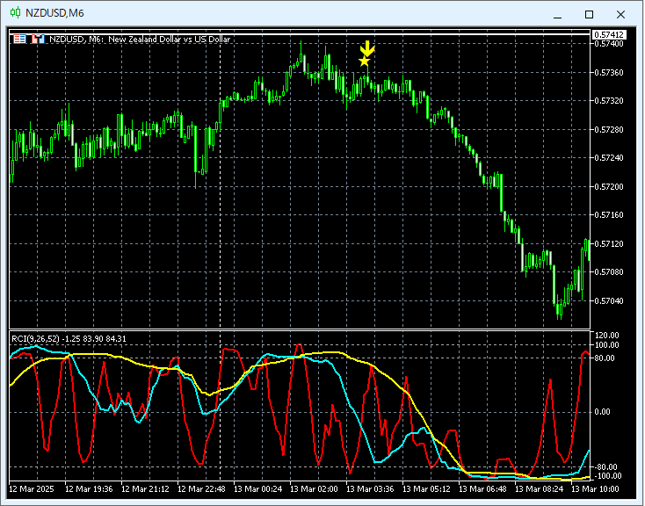Click the NZDUSD,M6 window title
Viewport: 645px width, 506px height.
[54, 13]
